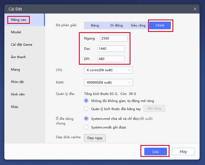Select Phím tắt in the sidebar
205x165 pixels.
(x=17, y=82)
